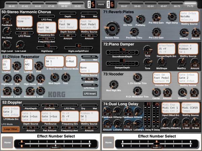This screenshot has height=151, width=202.
Task: Open the LFO Waveform picker showing Sine
Action: pos(24,21)
